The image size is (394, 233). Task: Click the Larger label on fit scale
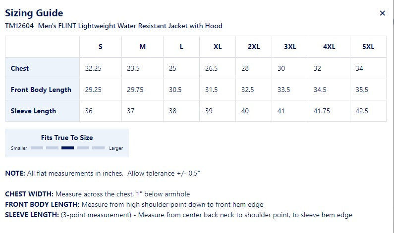click(116, 148)
